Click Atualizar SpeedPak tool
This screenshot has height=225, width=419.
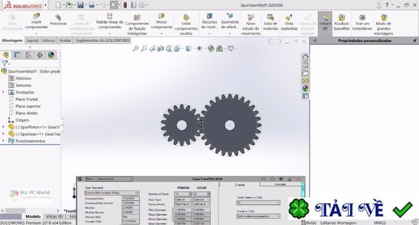pos(341,22)
